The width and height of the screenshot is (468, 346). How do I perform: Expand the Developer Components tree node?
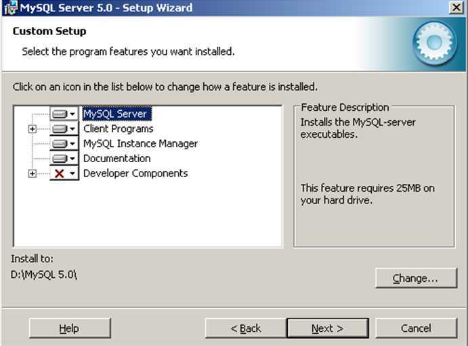pos(32,174)
